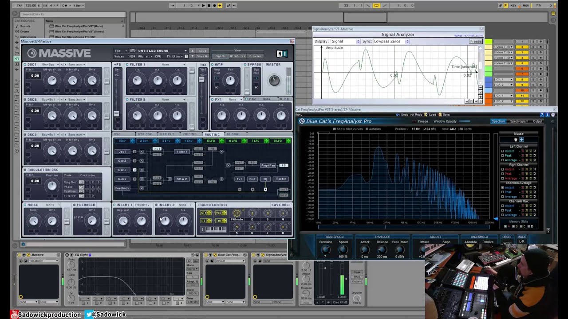Click the Macro 1 Vibrato knob
Screen dimensions: 568x319
coord(237,214)
